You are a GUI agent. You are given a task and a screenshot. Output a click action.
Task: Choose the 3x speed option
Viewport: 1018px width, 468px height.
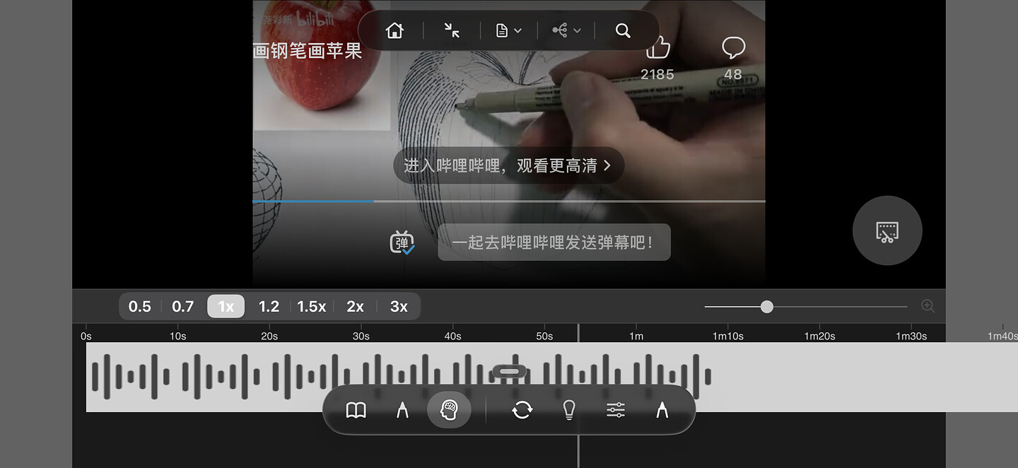[x=399, y=306]
